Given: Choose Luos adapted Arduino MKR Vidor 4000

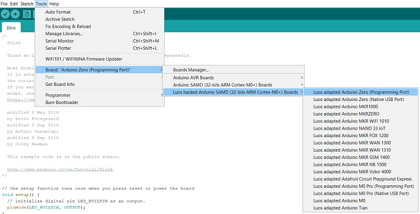Looking at the screenshot, I should pos(346,172).
